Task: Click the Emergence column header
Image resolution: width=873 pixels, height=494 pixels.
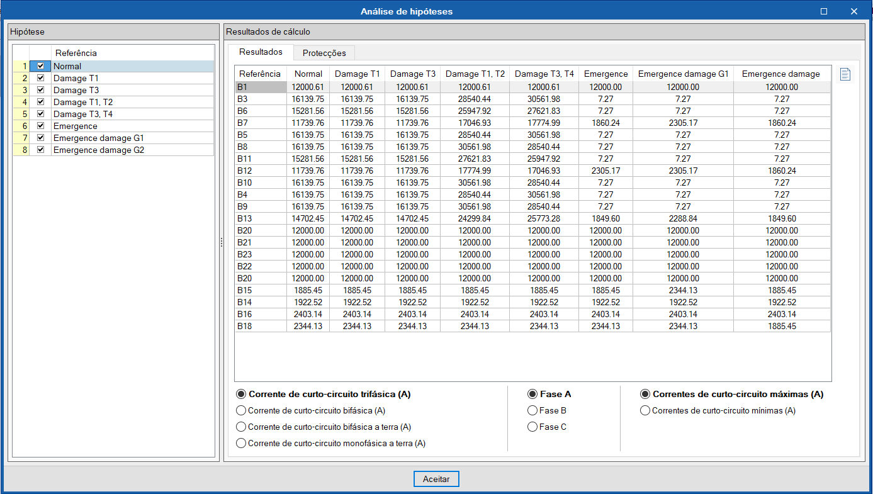Action: [606, 74]
